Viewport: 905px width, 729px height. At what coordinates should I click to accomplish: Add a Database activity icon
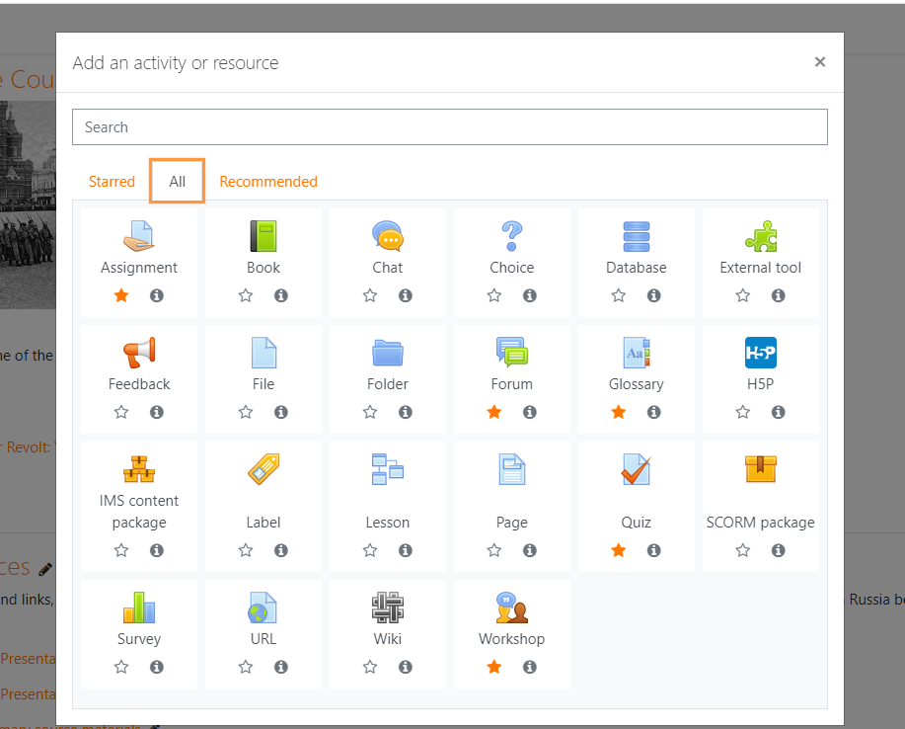[636, 236]
